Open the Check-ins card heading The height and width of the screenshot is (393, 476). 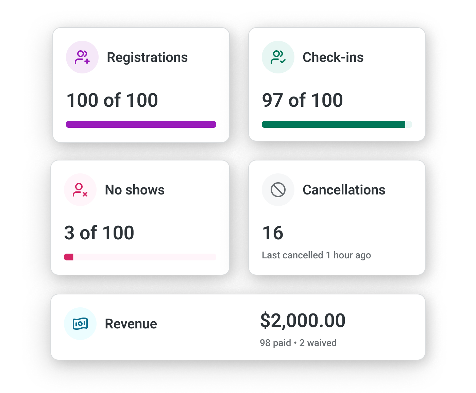333,57
